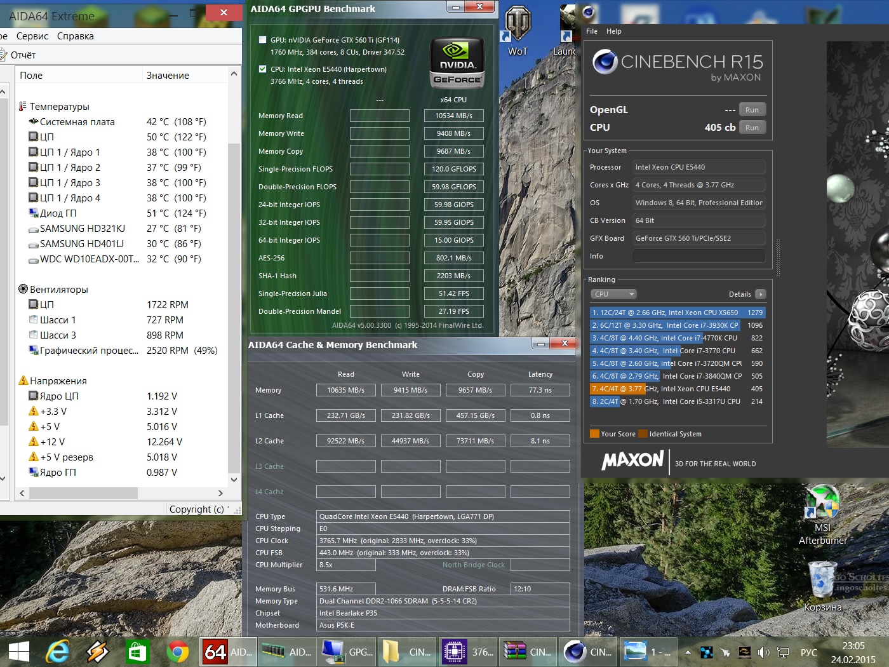
Task: Click the drive icon beside SAMSUNG HD321KJ
Action: pyautogui.click(x=34, y=229)
